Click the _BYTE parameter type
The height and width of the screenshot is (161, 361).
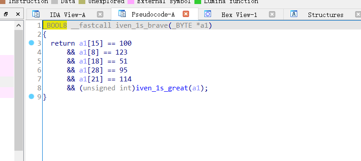[182, 25]
